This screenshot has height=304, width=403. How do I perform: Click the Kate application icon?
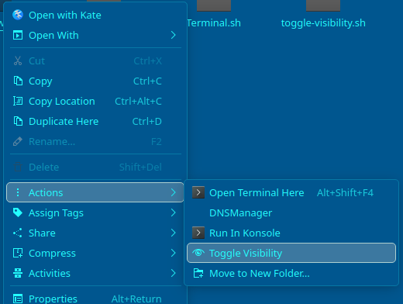18,15
